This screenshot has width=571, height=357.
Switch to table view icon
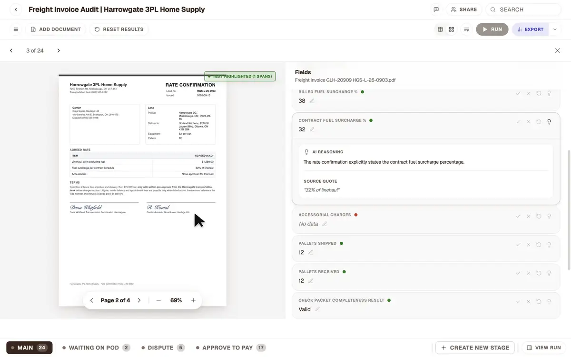(x=440, y=30)
